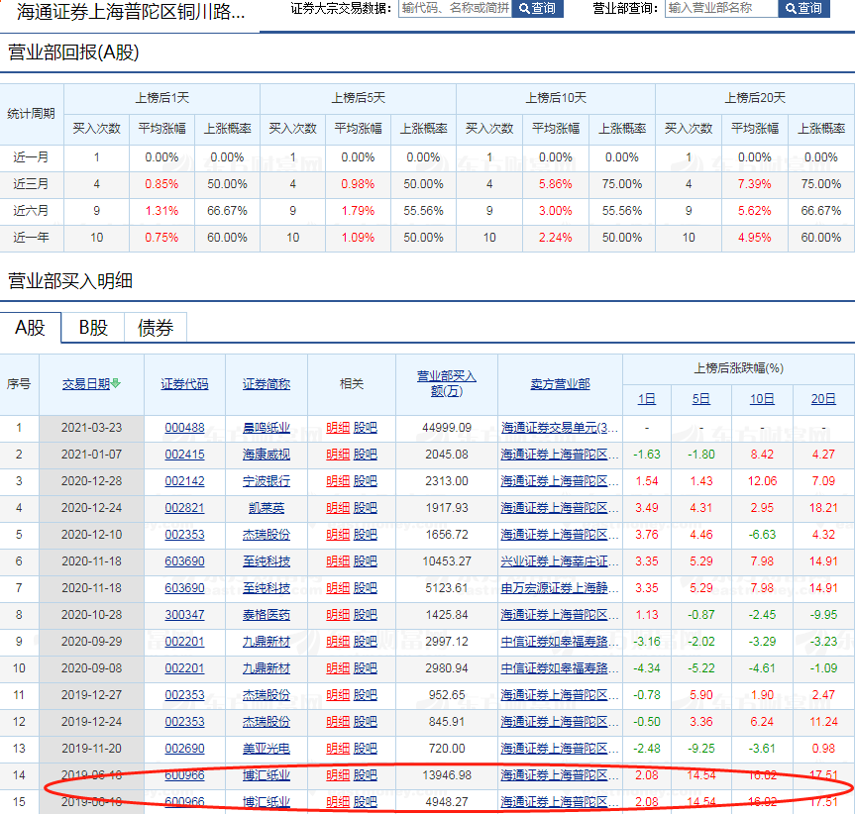The width and height of the screenshot is (855, 814).
Task: Open 博汇纸业 link in row 14
Action: [267, 774]
